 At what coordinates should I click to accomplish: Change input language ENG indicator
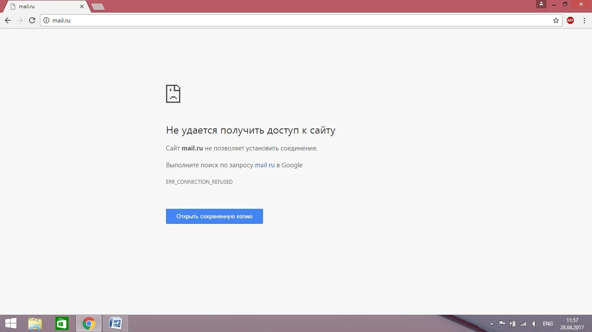click(548, 324)
